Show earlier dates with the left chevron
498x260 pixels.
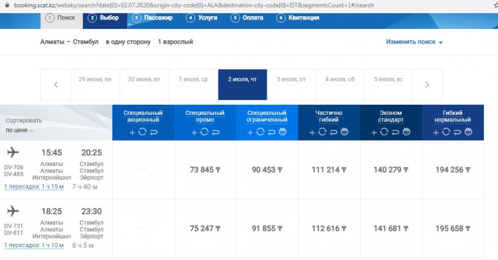pos(56,85)
